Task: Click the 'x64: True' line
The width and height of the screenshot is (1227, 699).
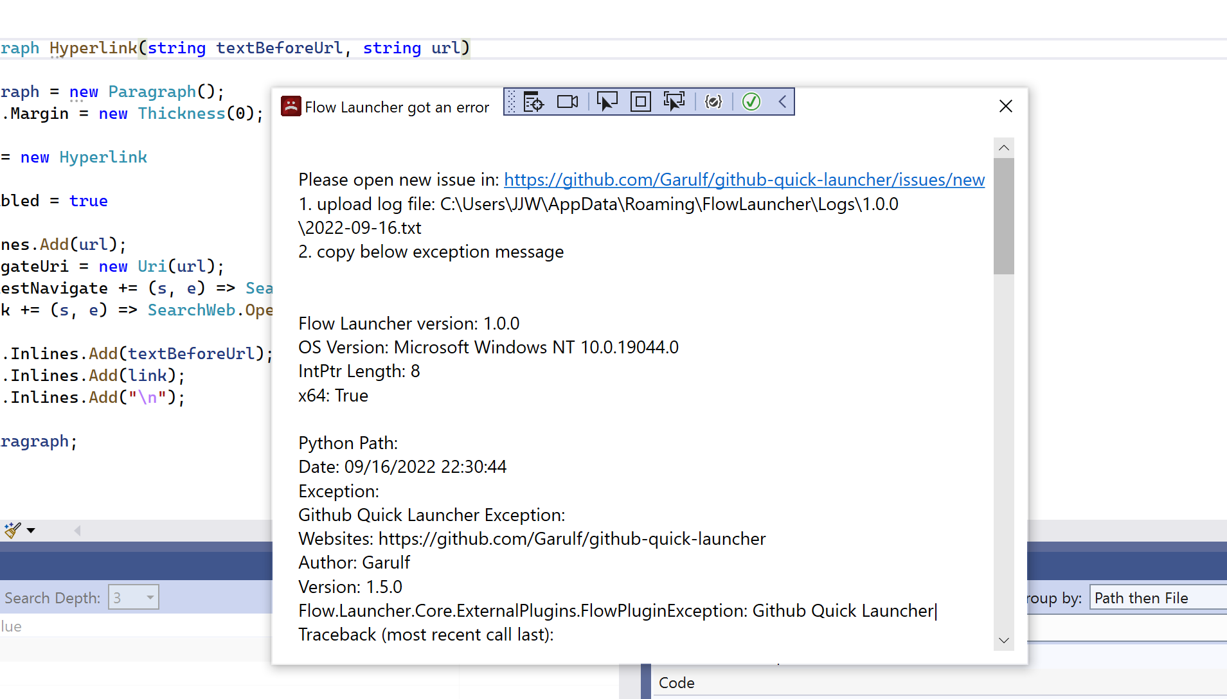Action: [333, 396]
